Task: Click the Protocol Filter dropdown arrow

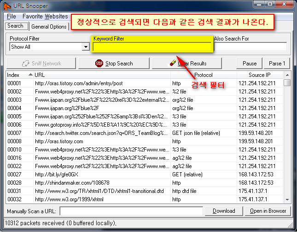Action: point(86,47)
